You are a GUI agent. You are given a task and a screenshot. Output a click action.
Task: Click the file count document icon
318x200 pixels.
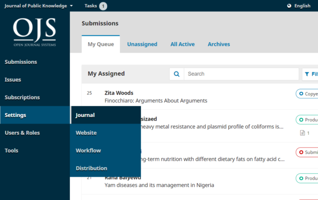[302, 133]
